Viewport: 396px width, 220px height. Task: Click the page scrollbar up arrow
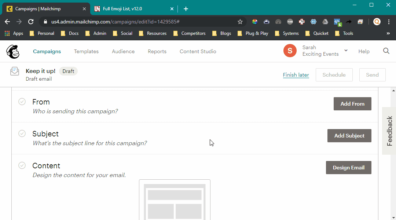[393, 90]
